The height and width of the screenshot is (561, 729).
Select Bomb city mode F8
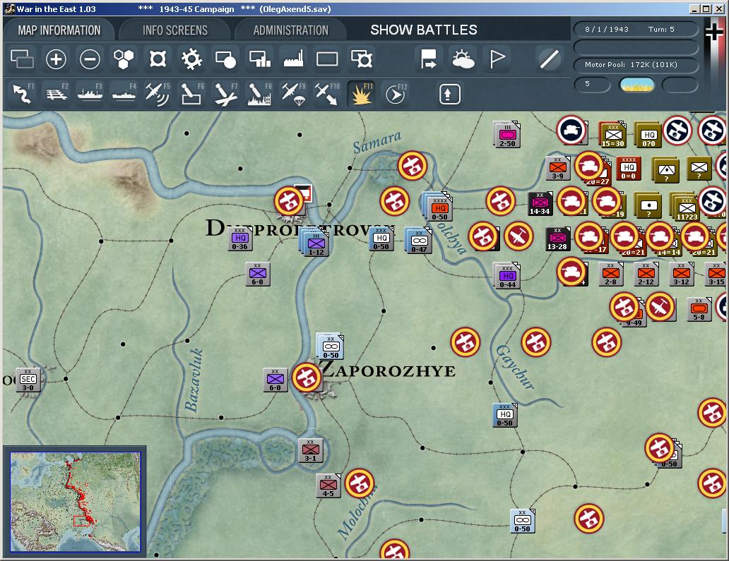[259, 93]
